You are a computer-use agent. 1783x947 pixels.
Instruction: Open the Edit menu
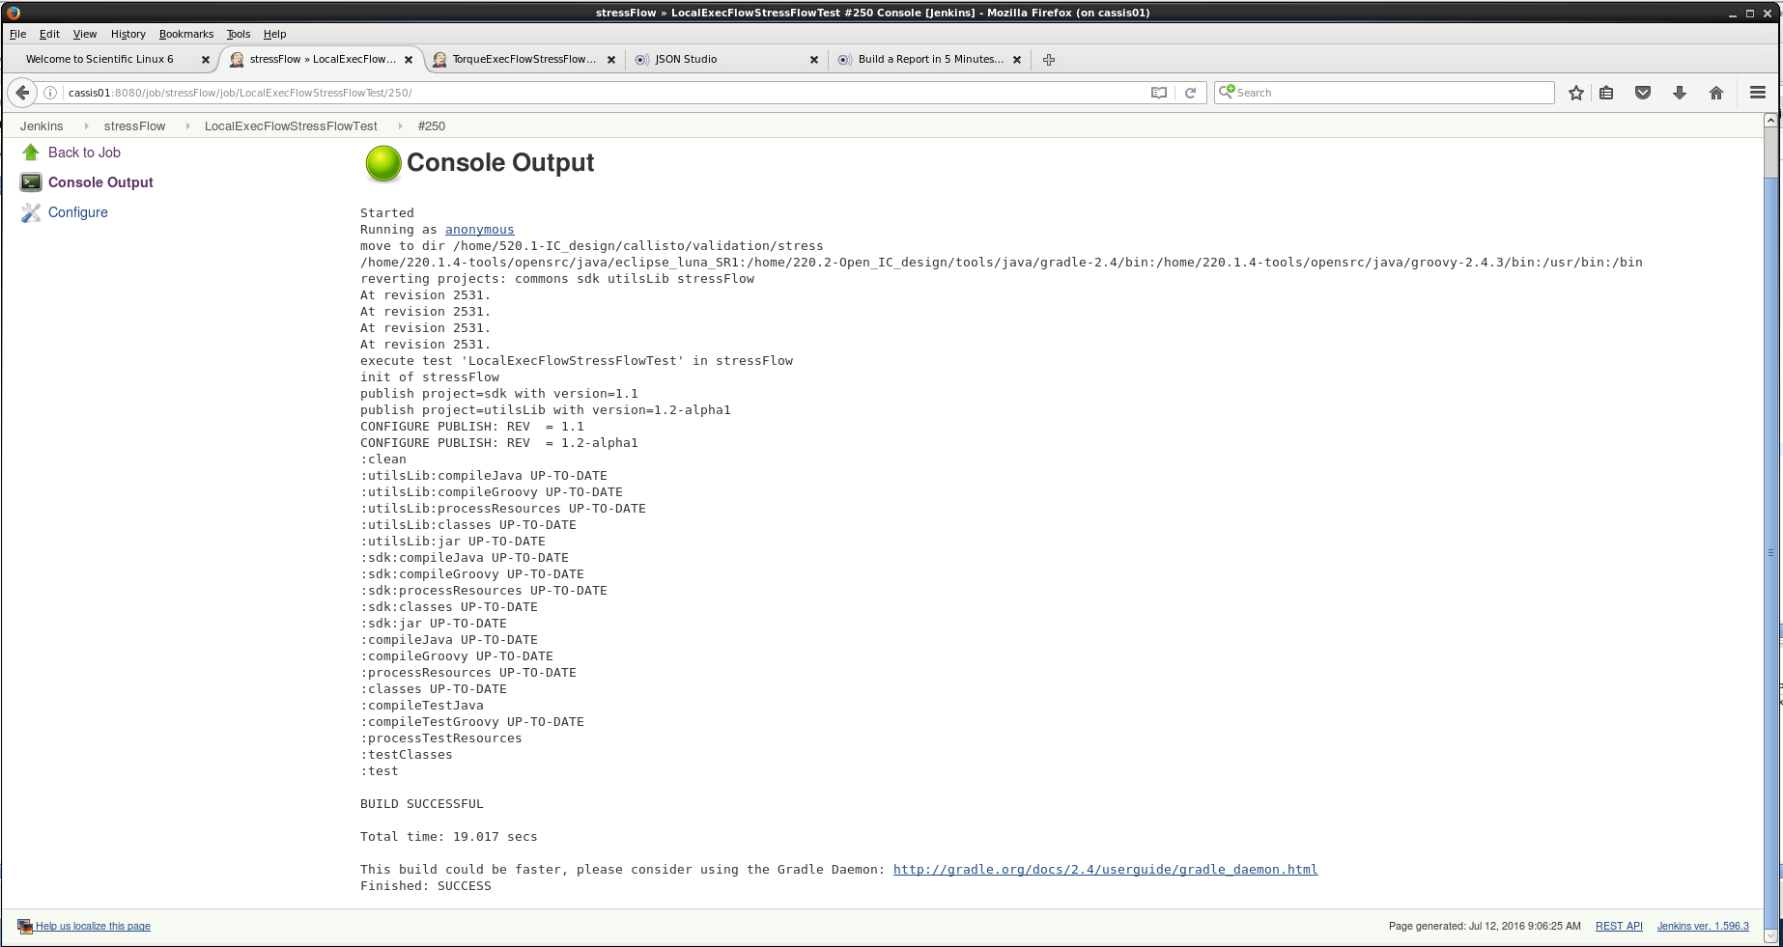tap(49, 34)
